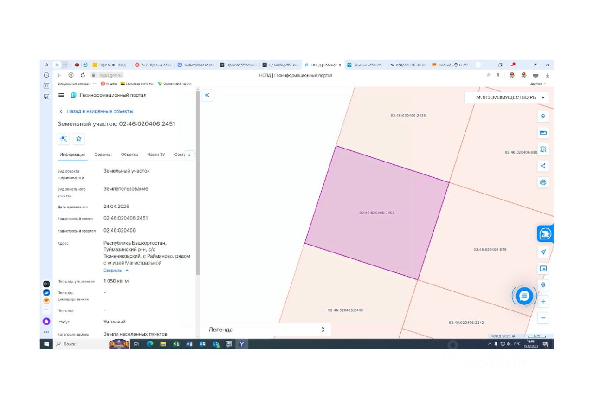Image resolution: width=594 pixels, height=420 pixels.
Task: Switch to the Личный кабинет browser tab
Action: click(366, 65)
